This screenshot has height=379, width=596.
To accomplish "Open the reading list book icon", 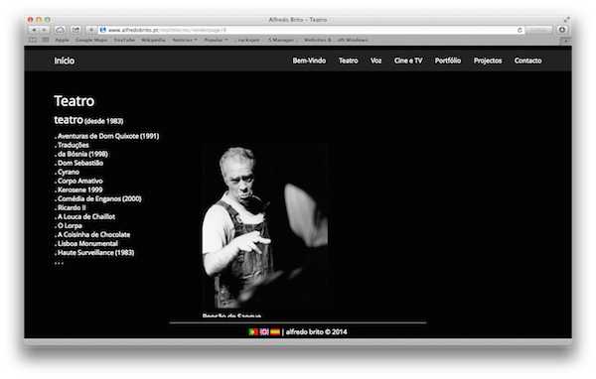I will [x=33, y=40].
